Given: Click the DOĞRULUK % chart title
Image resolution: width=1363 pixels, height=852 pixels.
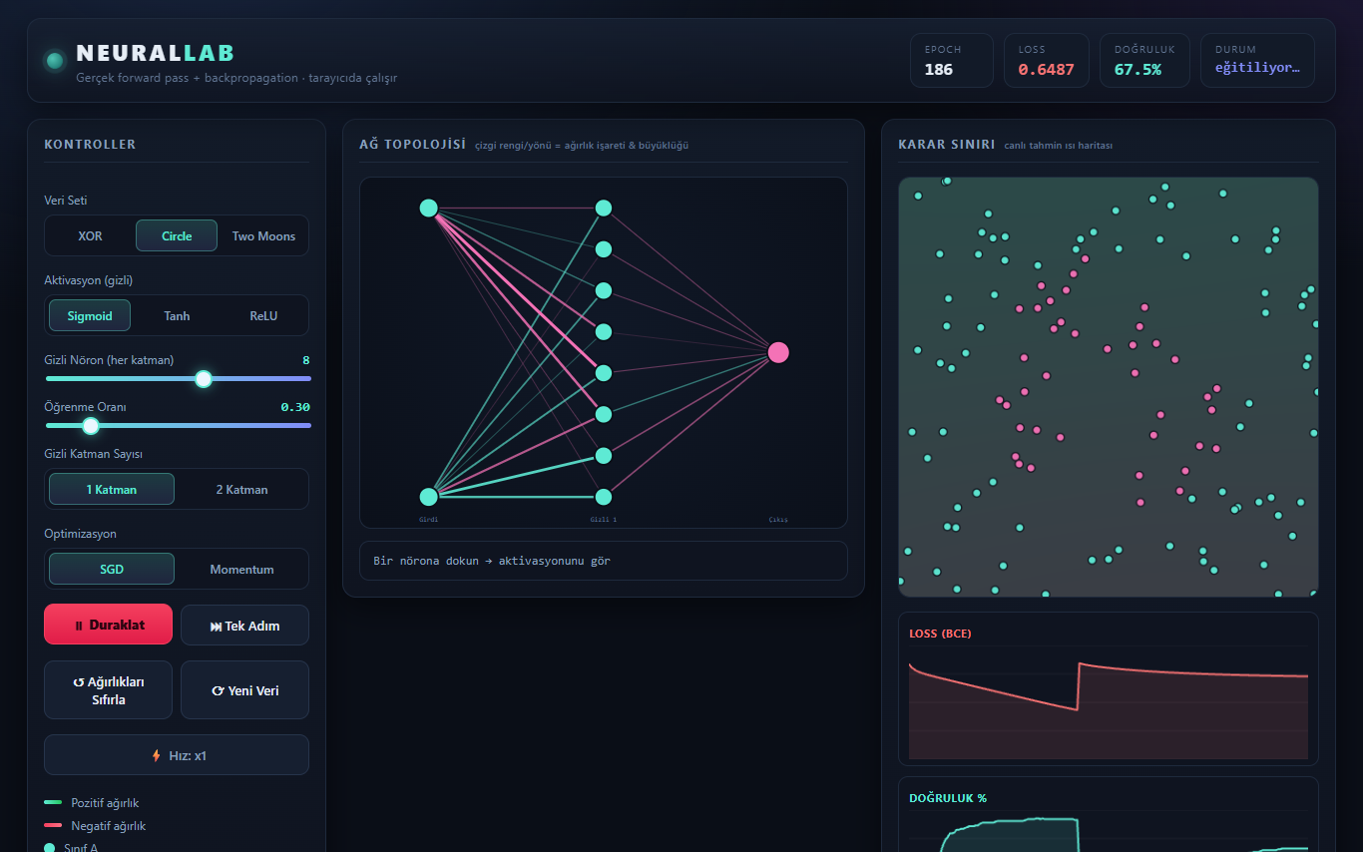Looking at the screenshot, I should point(948,798).
